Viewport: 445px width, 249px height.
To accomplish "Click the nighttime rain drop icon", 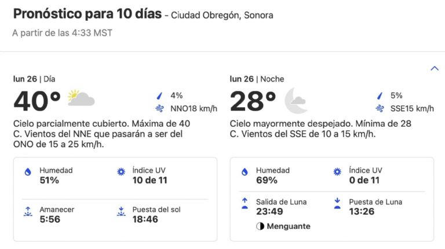I will [x=380, y=96].
